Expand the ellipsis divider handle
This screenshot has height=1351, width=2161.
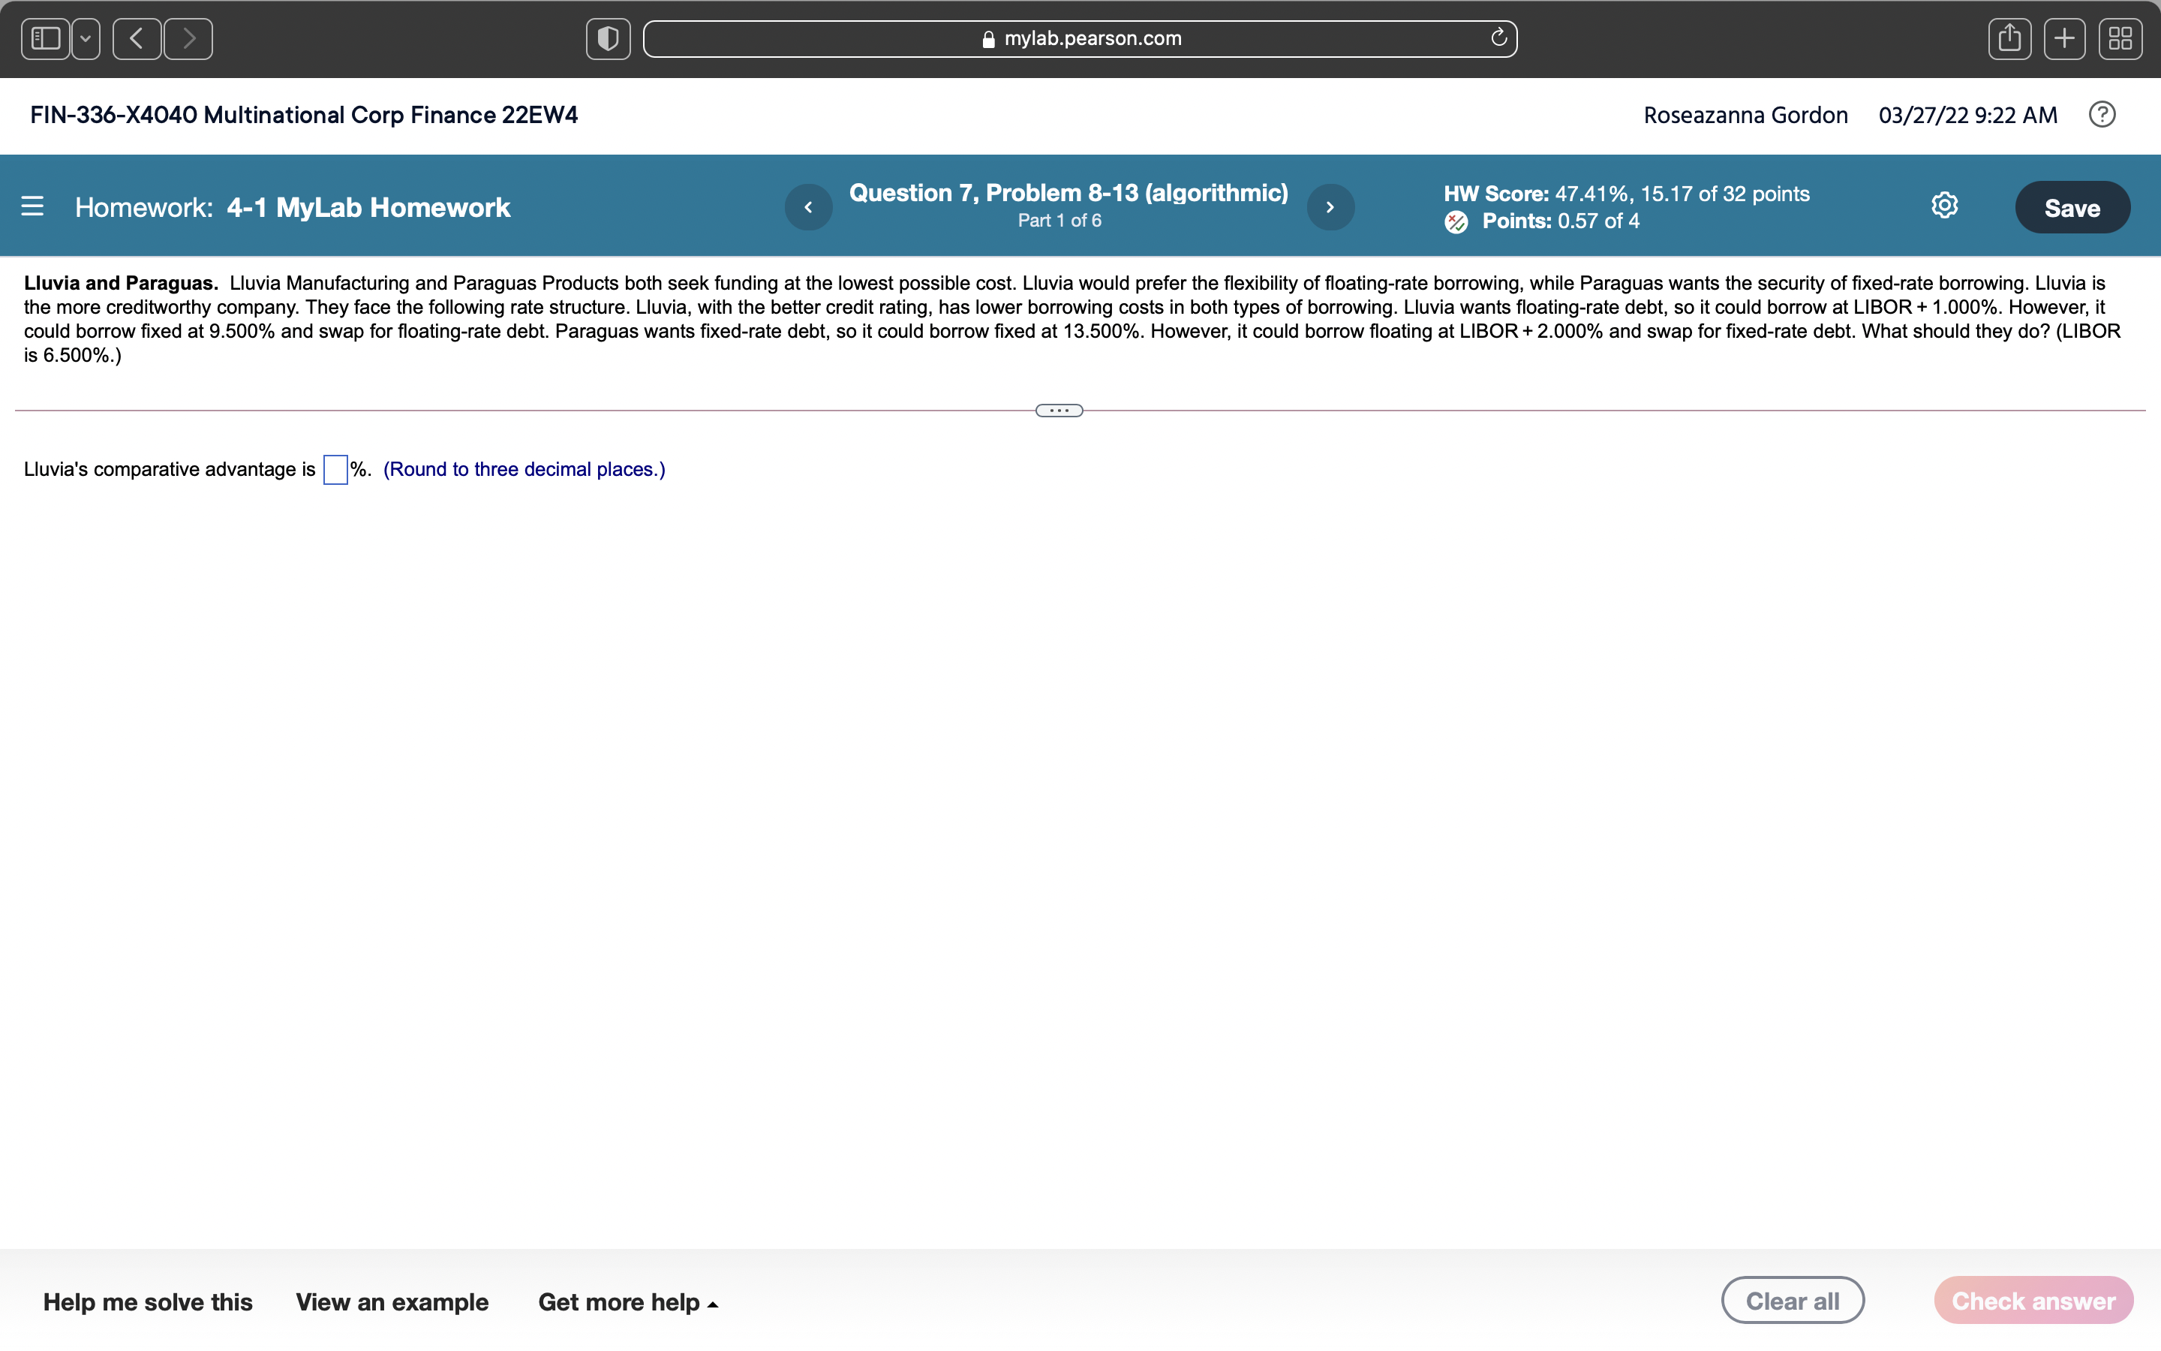click(x=1058, y=410)
